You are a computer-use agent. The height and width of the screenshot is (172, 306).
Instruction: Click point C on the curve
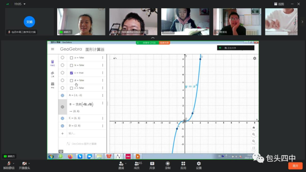click(x=192, y=113)
